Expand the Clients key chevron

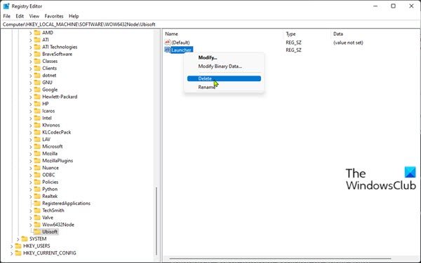pos(30,69)
